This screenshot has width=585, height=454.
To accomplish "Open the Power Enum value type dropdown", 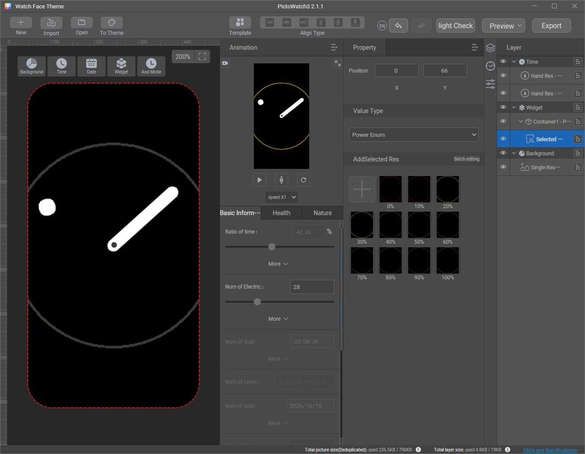I will pyautogui.click(x=413, y=135).
